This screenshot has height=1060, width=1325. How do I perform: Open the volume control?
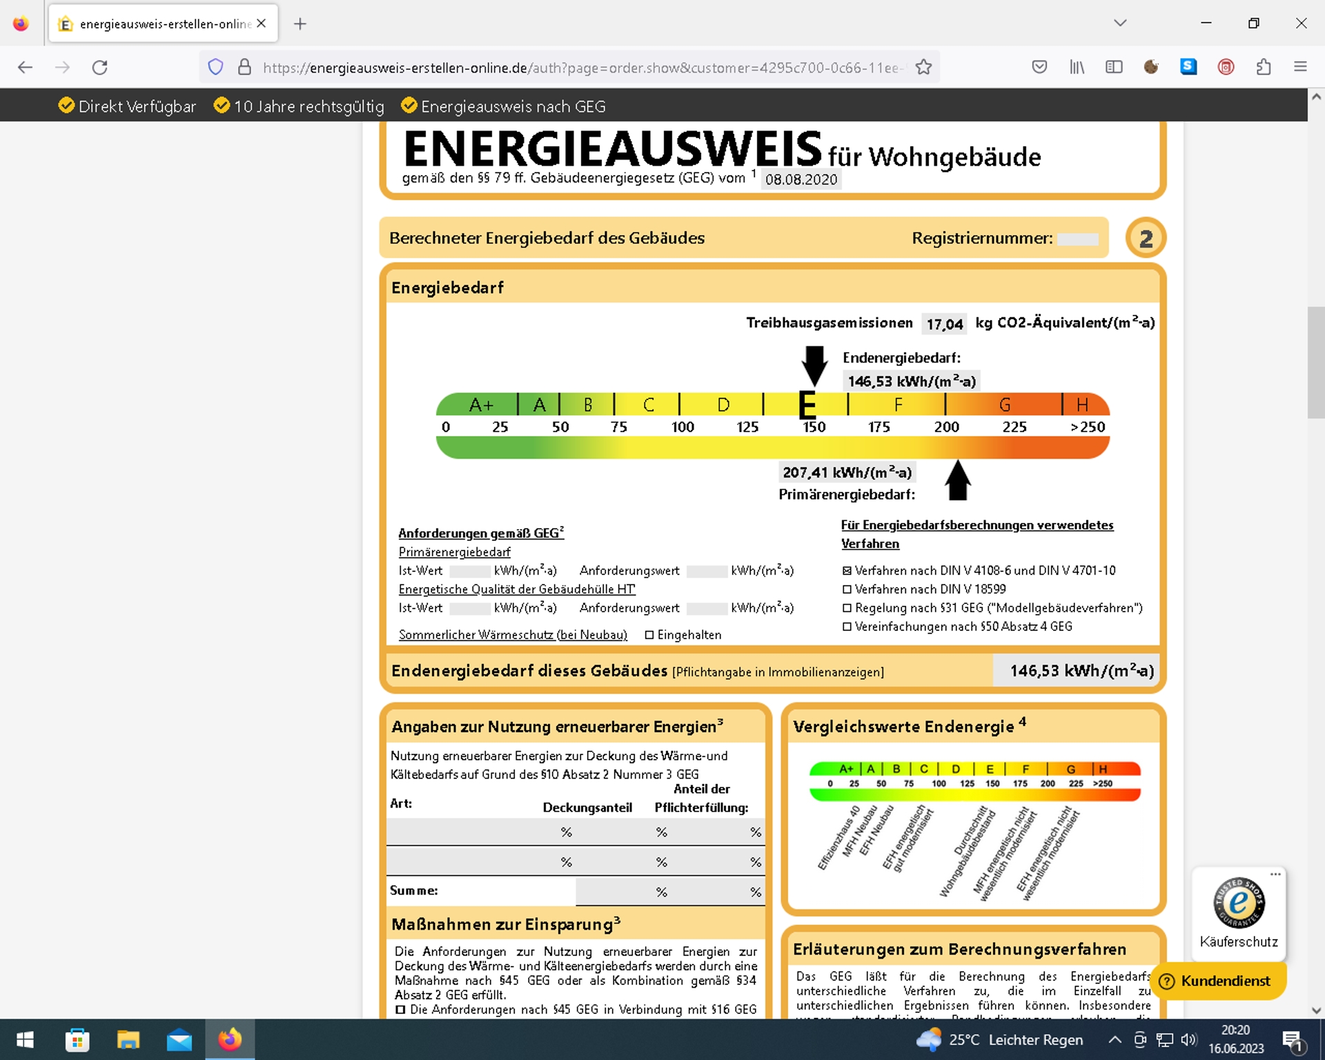[1188, 1040]
